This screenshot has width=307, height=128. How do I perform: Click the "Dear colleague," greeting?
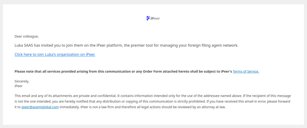coord(27,36)
